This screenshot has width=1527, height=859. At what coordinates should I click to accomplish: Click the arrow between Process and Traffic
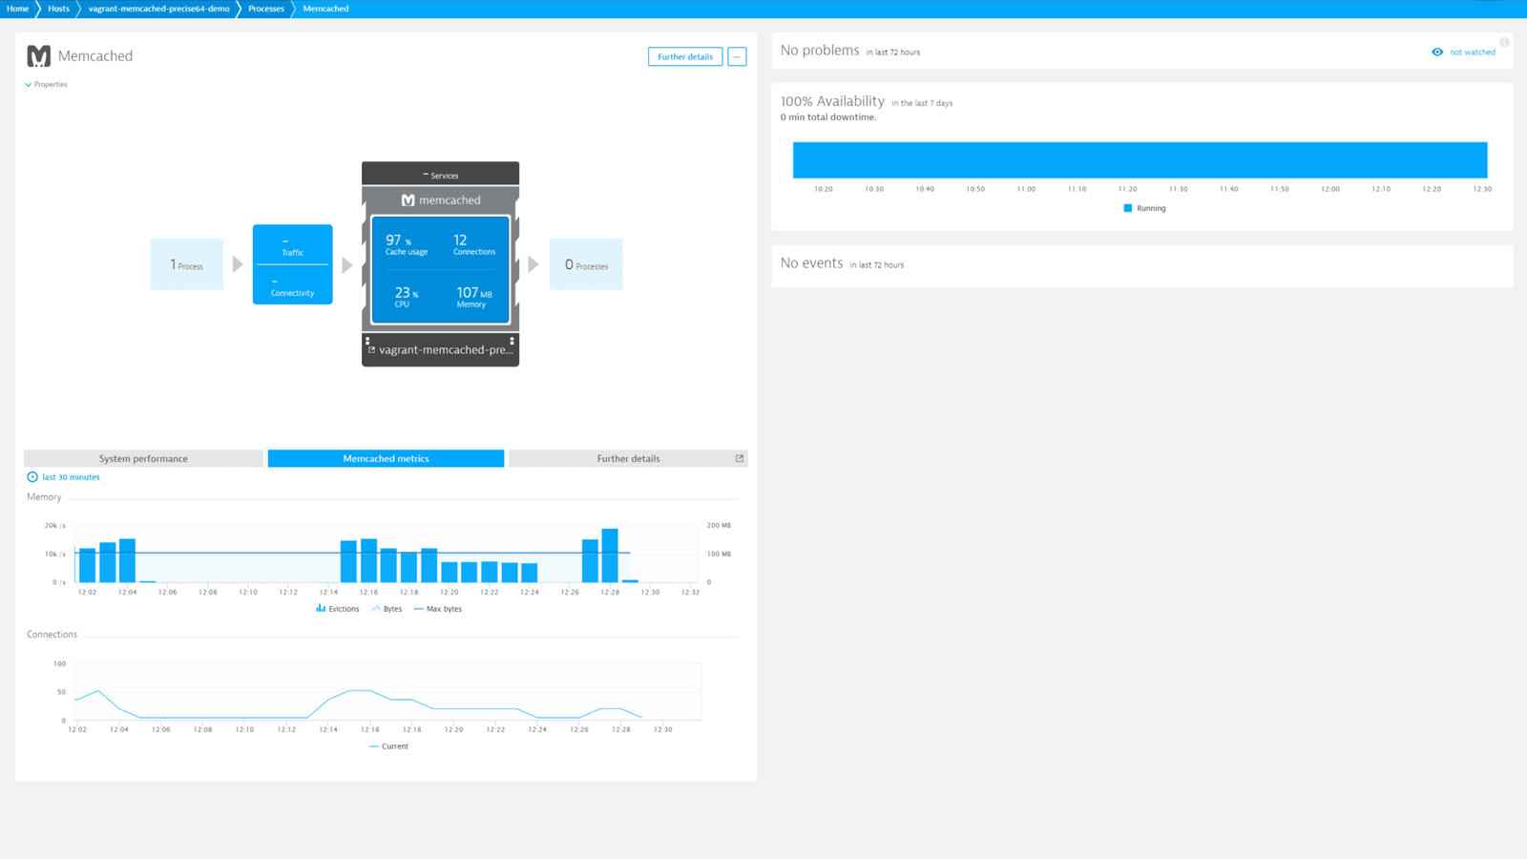click(x=238, y=264)
